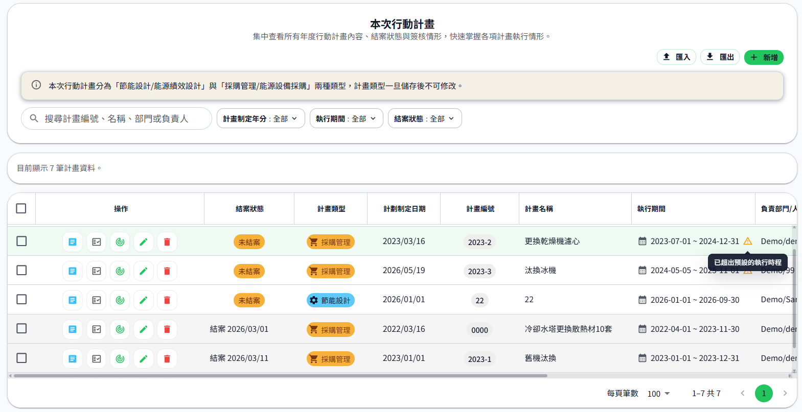Open the checklist icon for plan 0000

pos(97,330)
